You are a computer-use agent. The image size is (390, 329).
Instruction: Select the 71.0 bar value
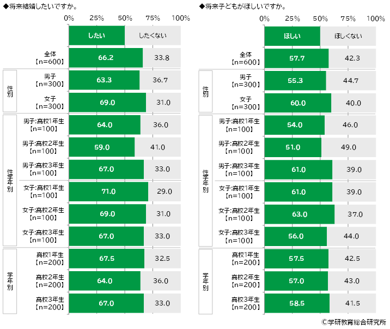[x=108, y=192]
